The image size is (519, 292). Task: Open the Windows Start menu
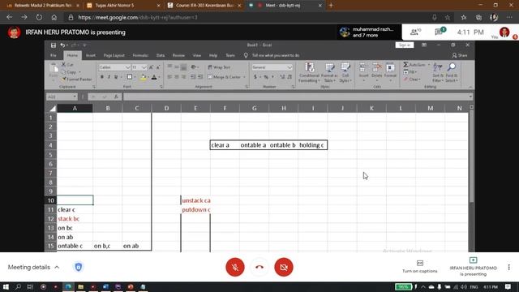(x=6, y=286)
